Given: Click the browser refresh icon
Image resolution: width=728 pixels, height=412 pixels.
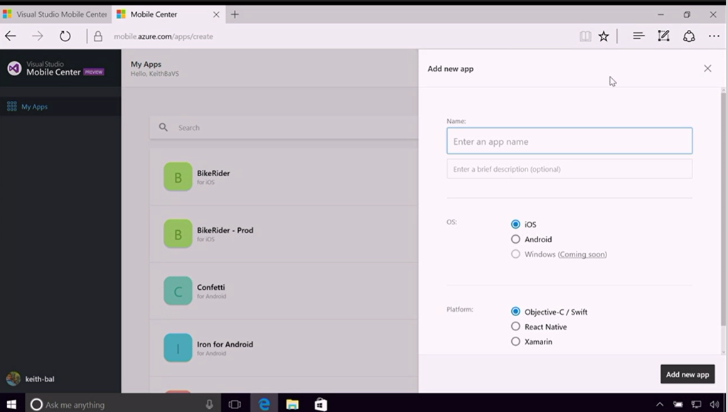Looking at the screenshot, I should point(65,36).
